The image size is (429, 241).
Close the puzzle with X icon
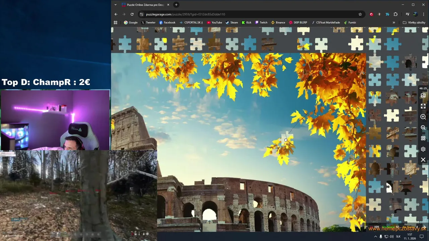(x=423, y=160)
